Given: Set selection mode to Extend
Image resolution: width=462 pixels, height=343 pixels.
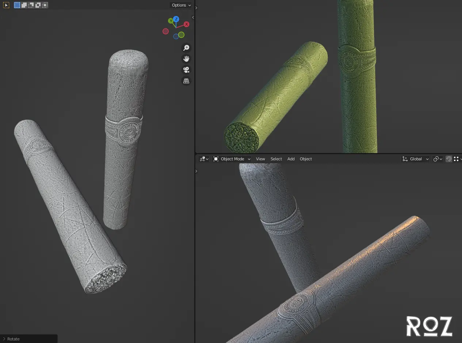Looking at the screenshot, I should click(x=24, y=5).
